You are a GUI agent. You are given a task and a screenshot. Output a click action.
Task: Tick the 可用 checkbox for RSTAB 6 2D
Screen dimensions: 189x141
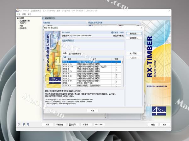tap(116, 71)
